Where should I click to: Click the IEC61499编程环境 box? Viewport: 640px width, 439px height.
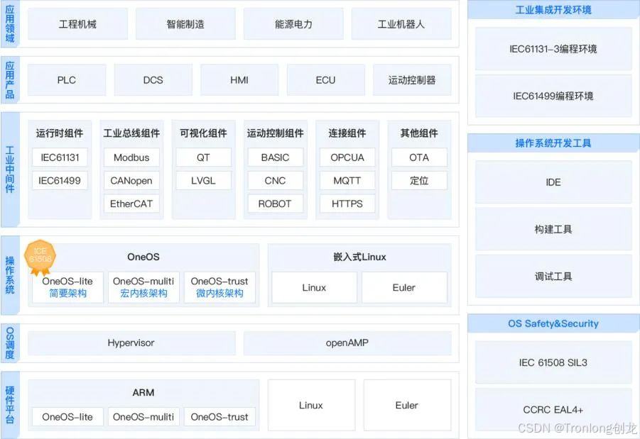(x=553, y=96)
